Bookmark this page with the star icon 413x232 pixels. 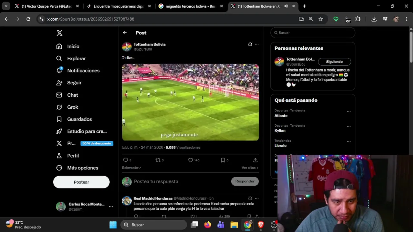point(321,19)
